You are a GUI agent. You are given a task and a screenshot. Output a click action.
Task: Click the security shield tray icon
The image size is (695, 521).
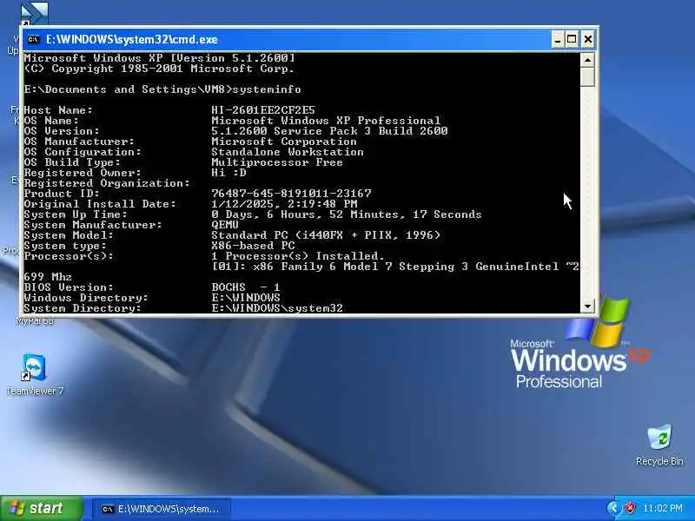(x=629, y=508)
